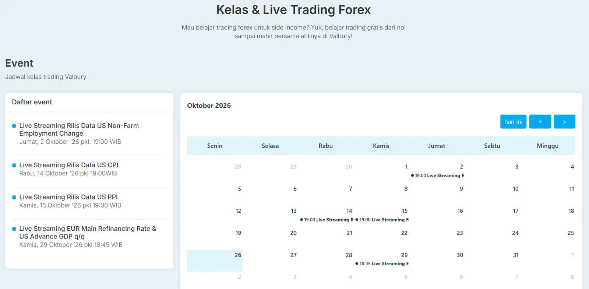The height and width of the screenshot is (289, 589).
Task: Click 'Jumat, 2 Oktober '26 pkl. 19:00 WIB'
Action: 70,142
